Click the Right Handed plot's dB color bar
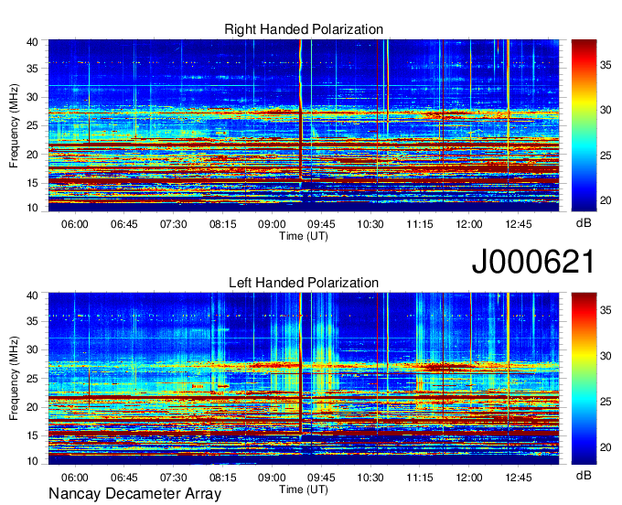Viewport: 622px width, 505px height. pos(584,125)
